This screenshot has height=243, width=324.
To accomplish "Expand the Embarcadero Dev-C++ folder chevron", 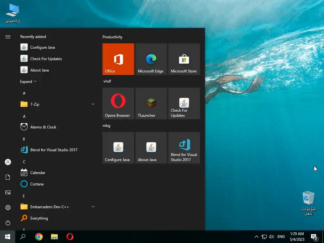I will pos(93,207).
